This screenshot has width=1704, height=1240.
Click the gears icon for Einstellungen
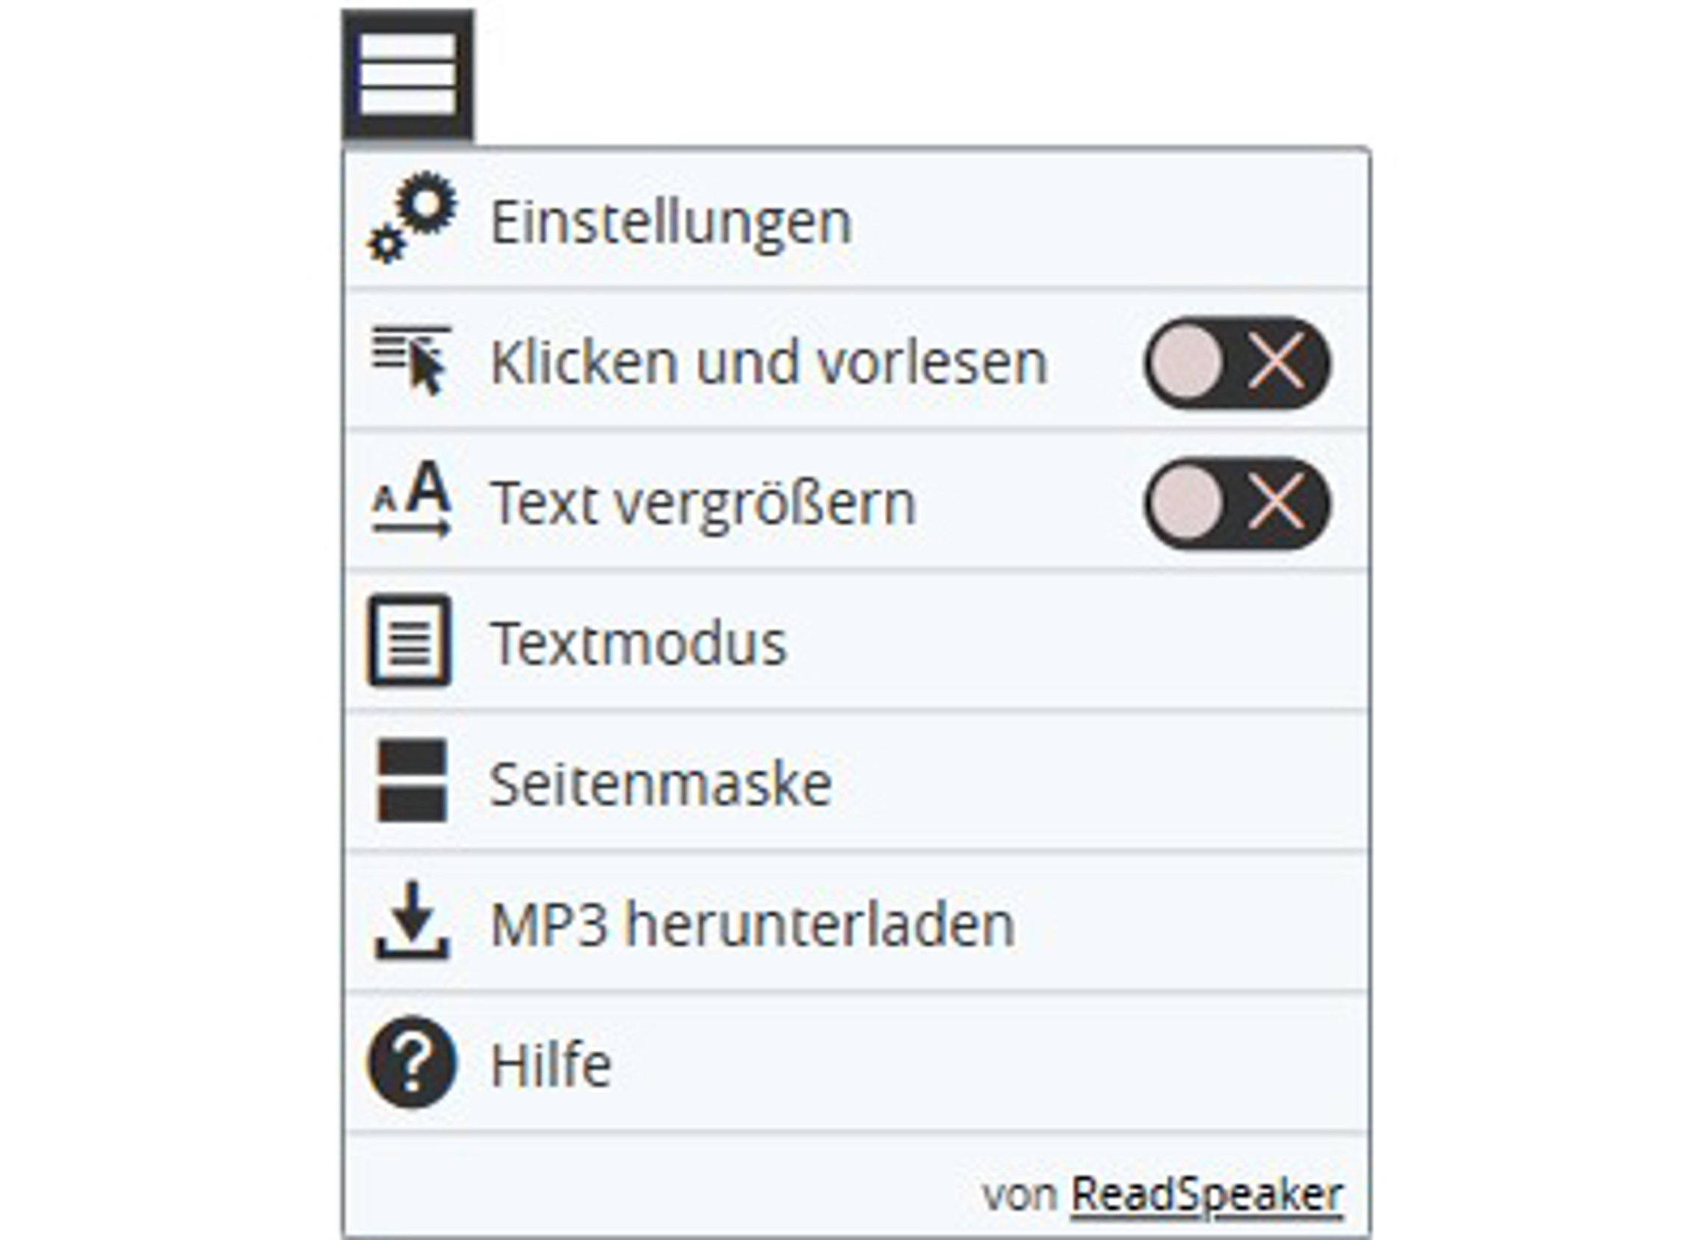(412, 218)
